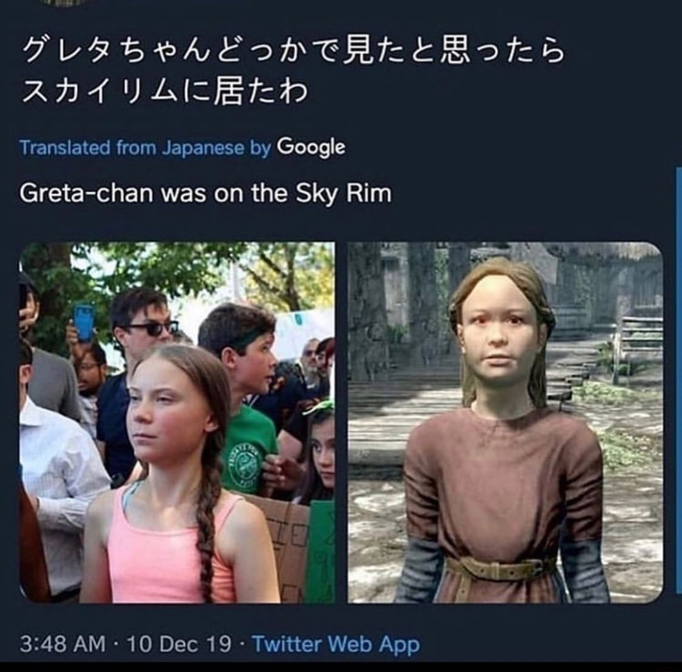682x672 pixels.
Task: Click the 10 Dec 19 date
Action: tap(179, 644)
